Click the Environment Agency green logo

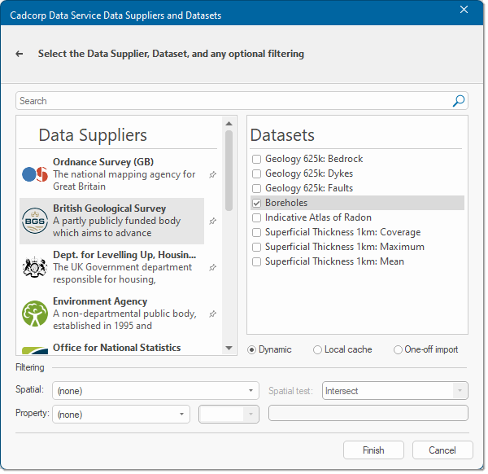tap(35, 314)
